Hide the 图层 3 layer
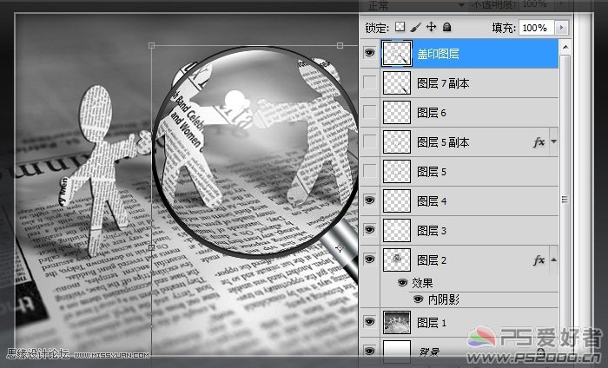The height and width of the screenshot is (368, 608). 369,230
